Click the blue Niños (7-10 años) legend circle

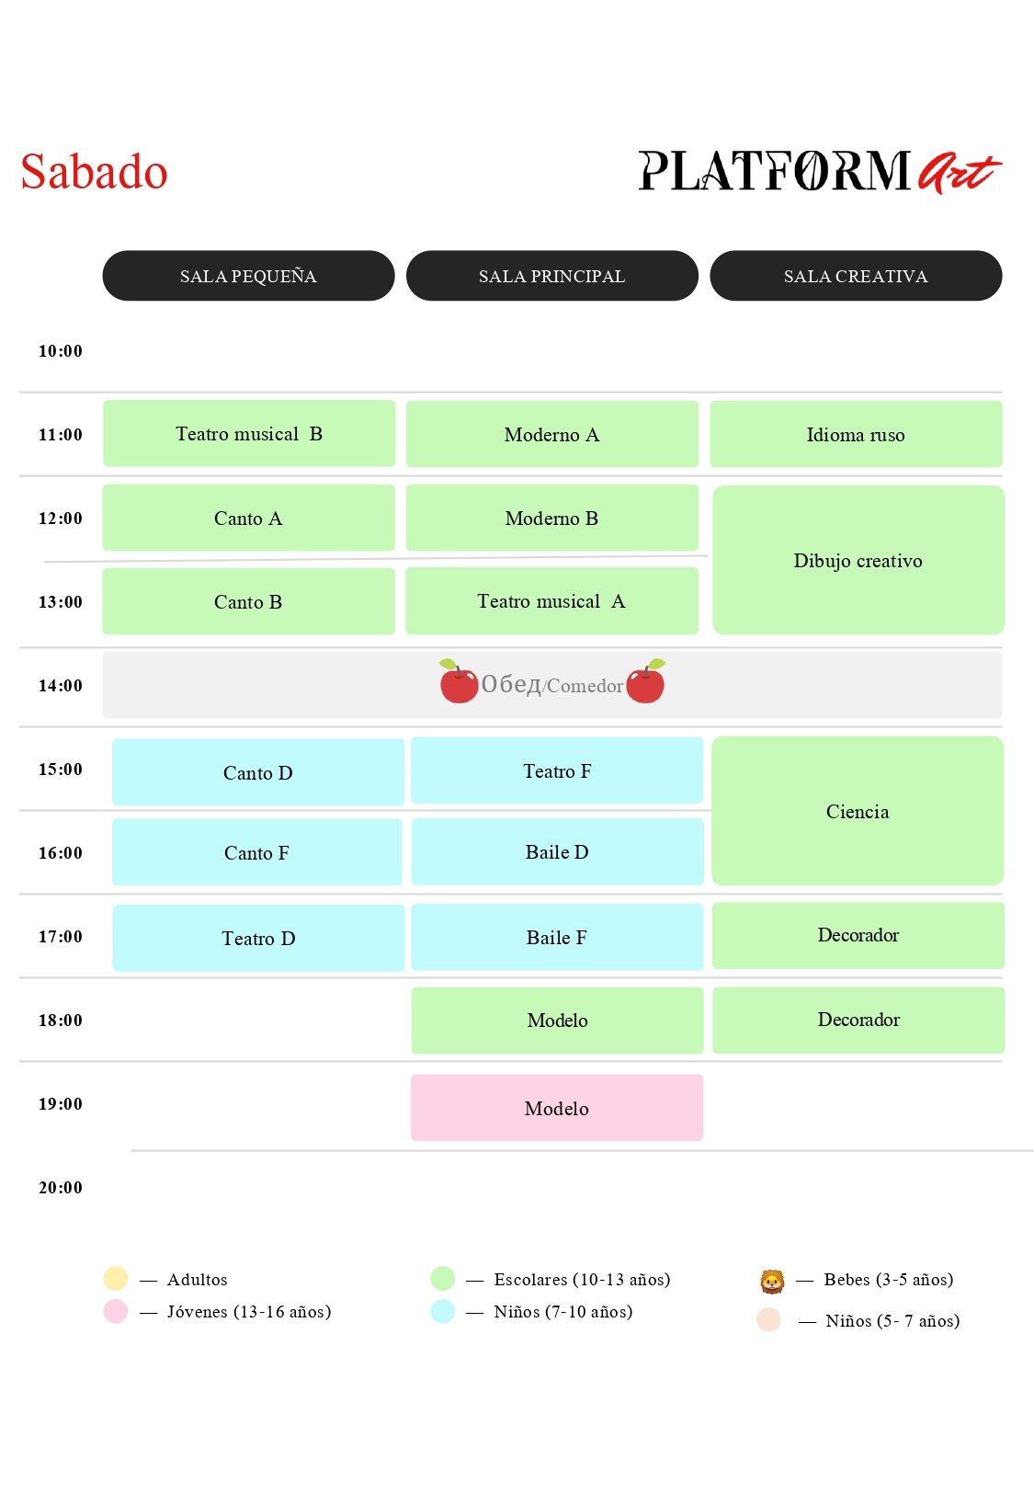click(x=443, y=1311)
